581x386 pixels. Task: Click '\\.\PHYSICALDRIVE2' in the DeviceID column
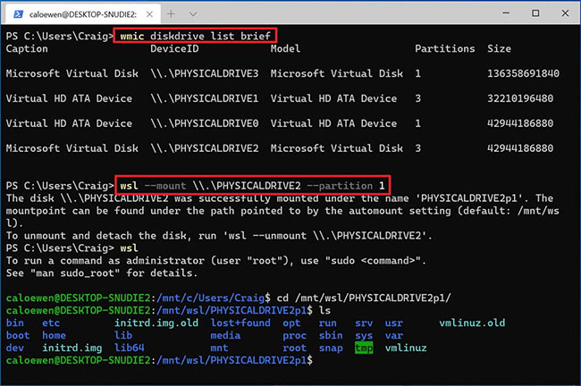(205, 147)
